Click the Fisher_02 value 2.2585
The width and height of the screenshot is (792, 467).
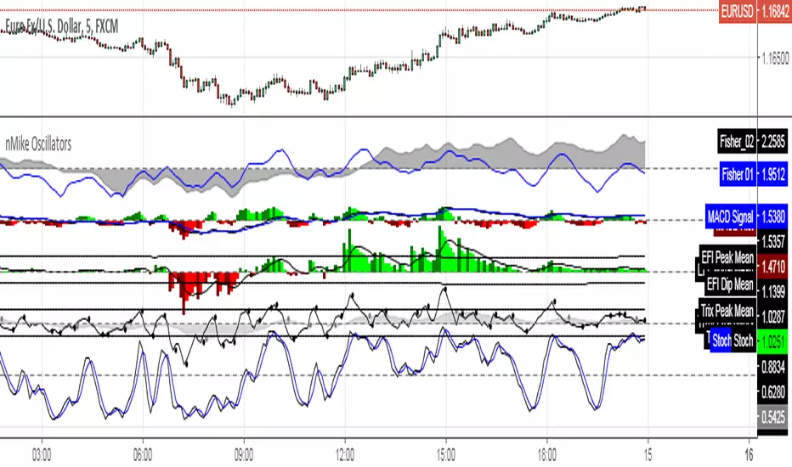tap(772, 141)
